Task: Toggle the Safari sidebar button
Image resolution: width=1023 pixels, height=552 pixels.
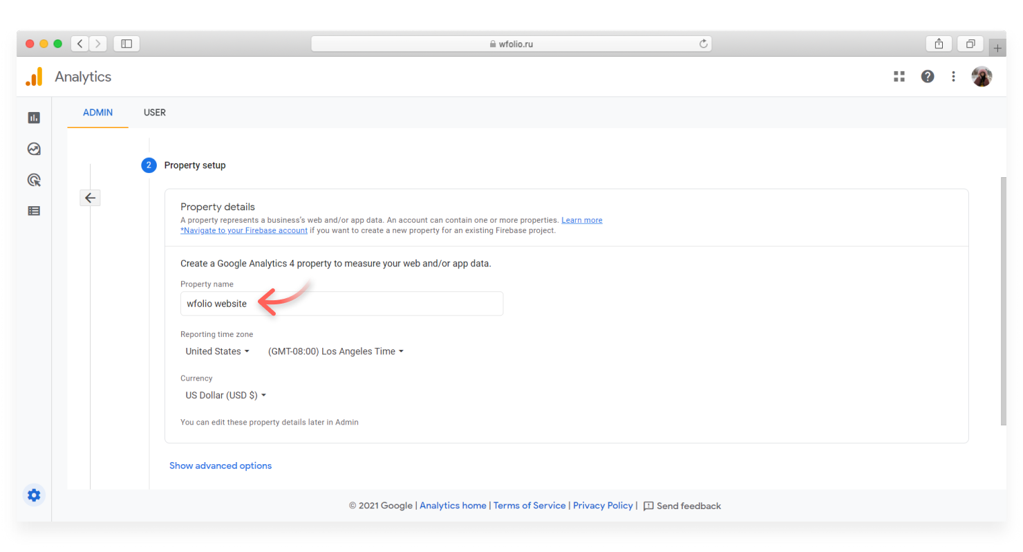Action: [126, 44]
